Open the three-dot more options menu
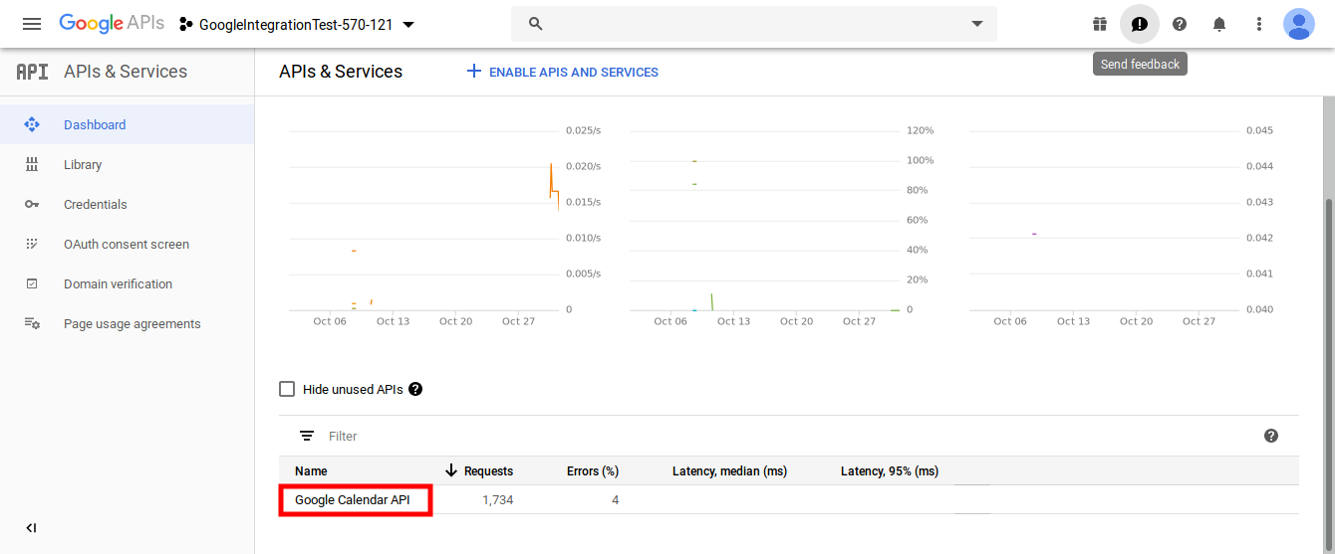 [1259, 24]
